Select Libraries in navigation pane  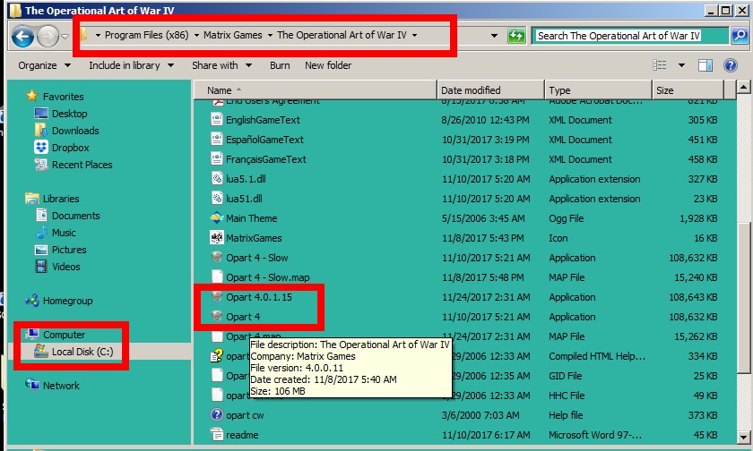point(61,199)
